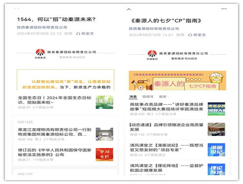
Task: Switch to the 视频号 tab
Action: click(x=148, y=97)
